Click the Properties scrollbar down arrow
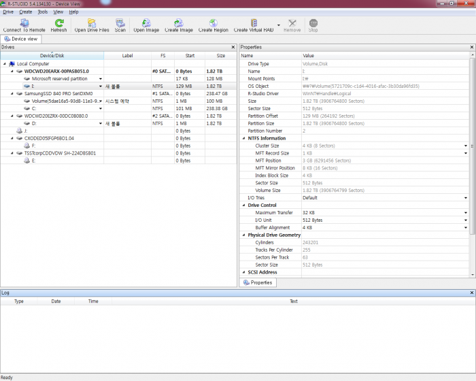 473,274
